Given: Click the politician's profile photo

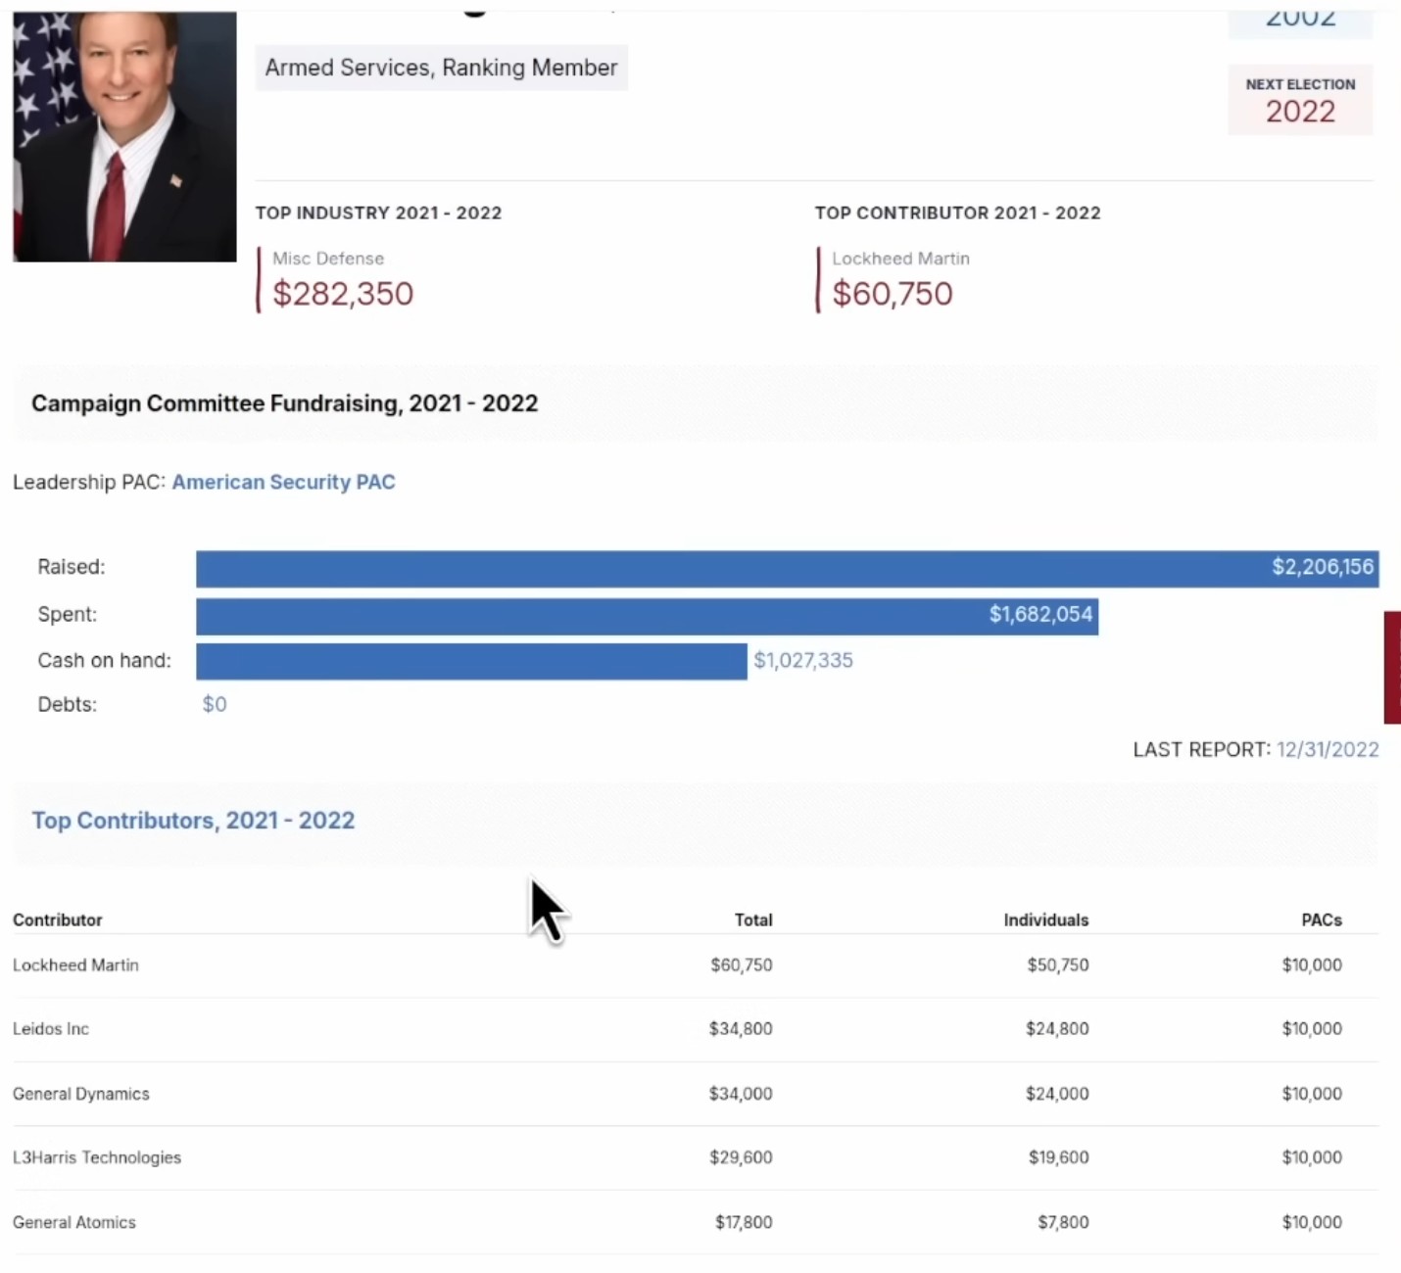Looking at the screenshot, I should 124,137.
